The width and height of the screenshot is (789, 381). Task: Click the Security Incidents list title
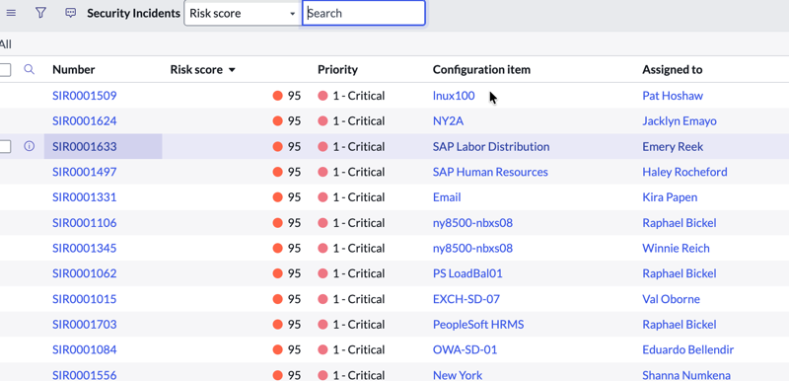click(x=133, y=13)
